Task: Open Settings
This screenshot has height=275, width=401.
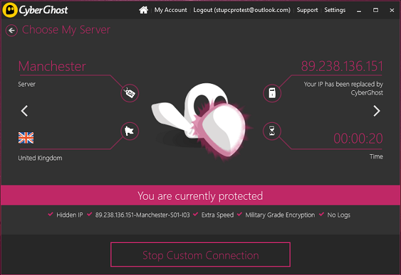Action: tap(335, 10)
